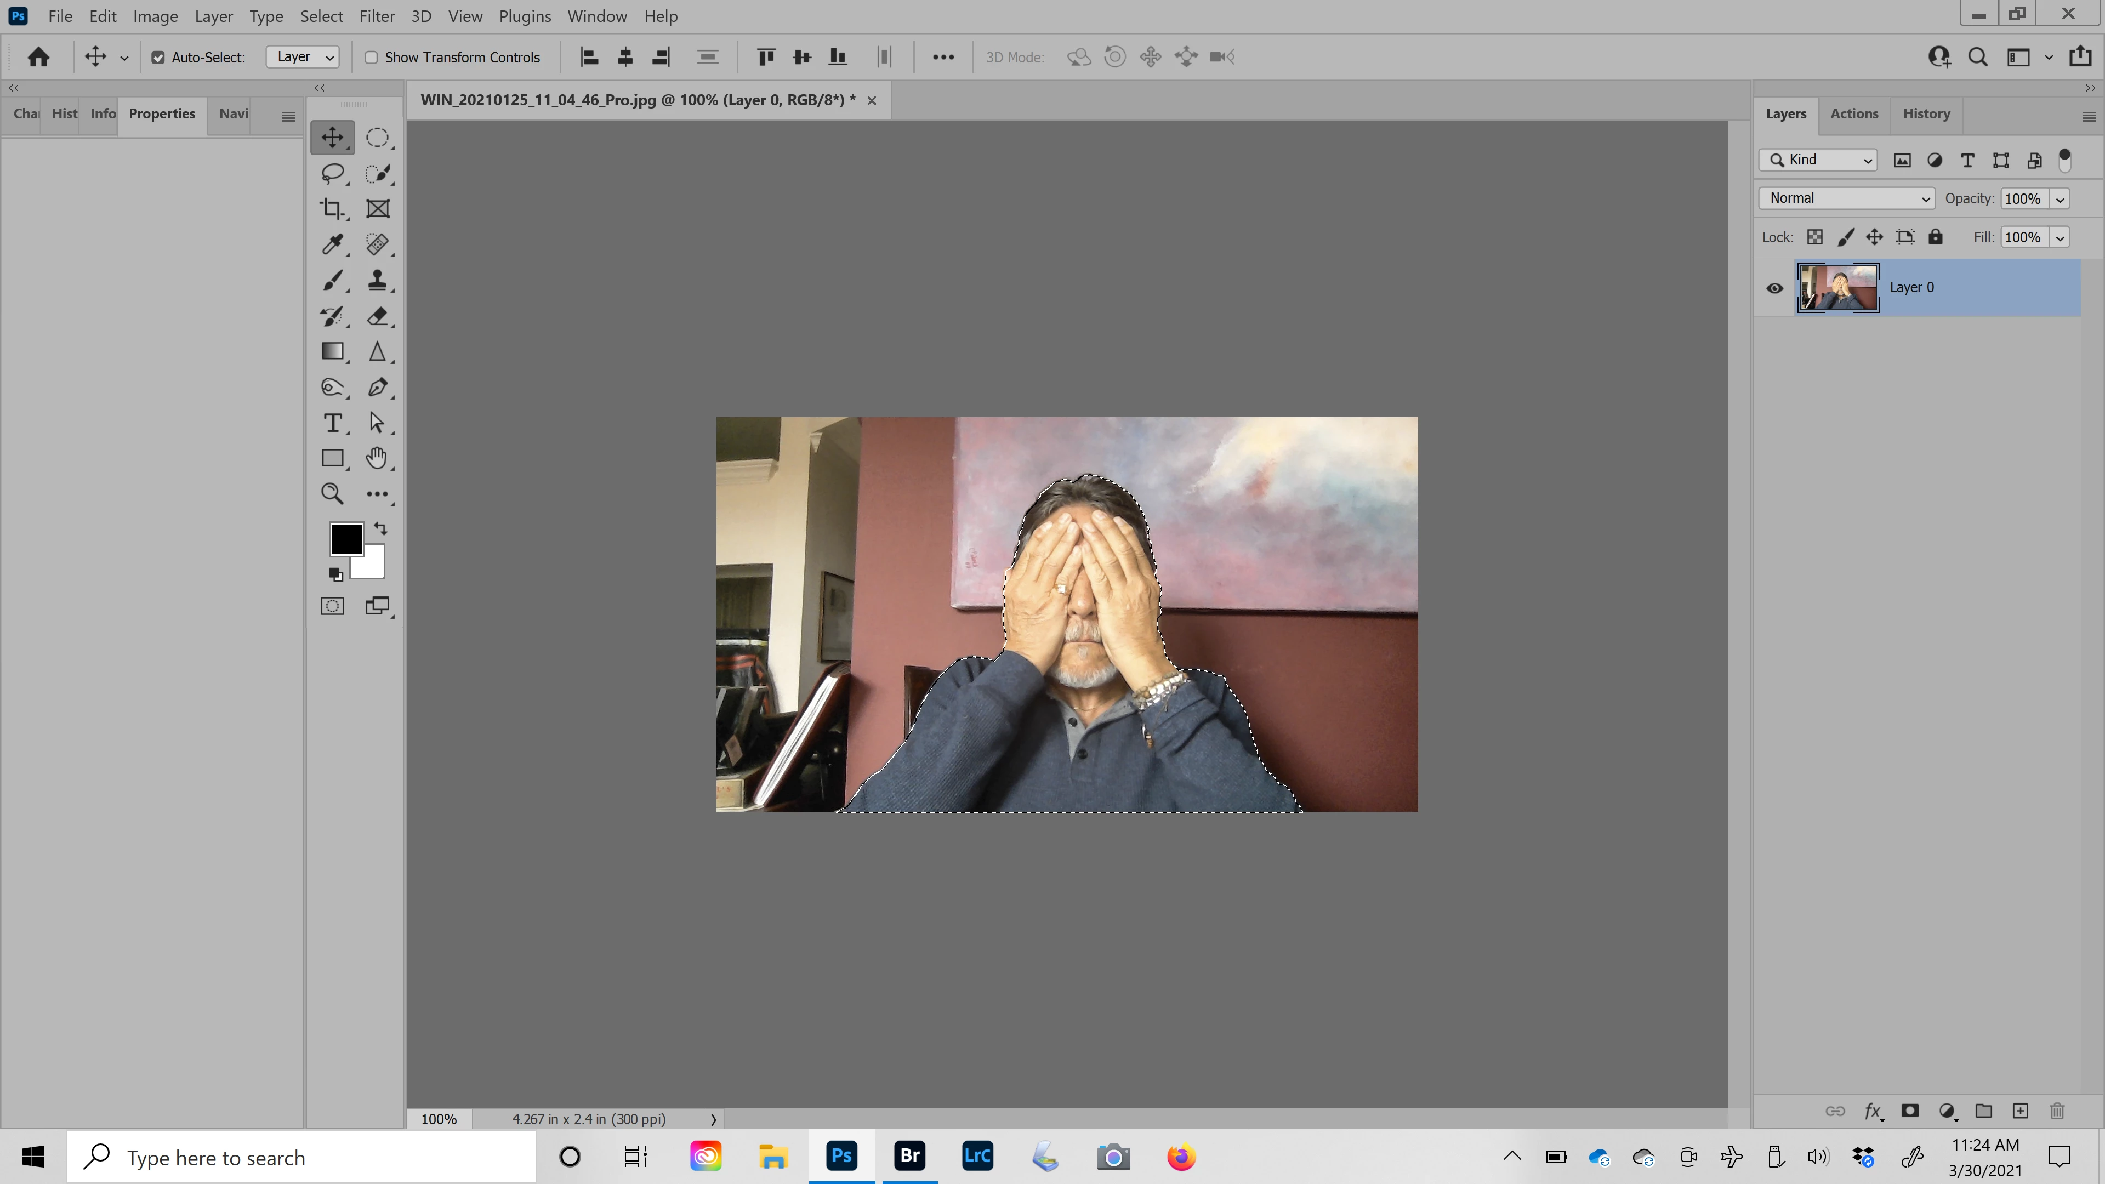
Task: Open the Auto-Select Layer dropdown
Action: pos(303,57)
